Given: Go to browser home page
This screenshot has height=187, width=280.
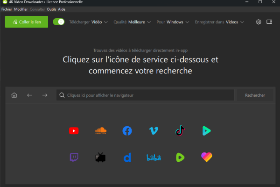Looking at the screenshot, I should [x=14, y=95].
